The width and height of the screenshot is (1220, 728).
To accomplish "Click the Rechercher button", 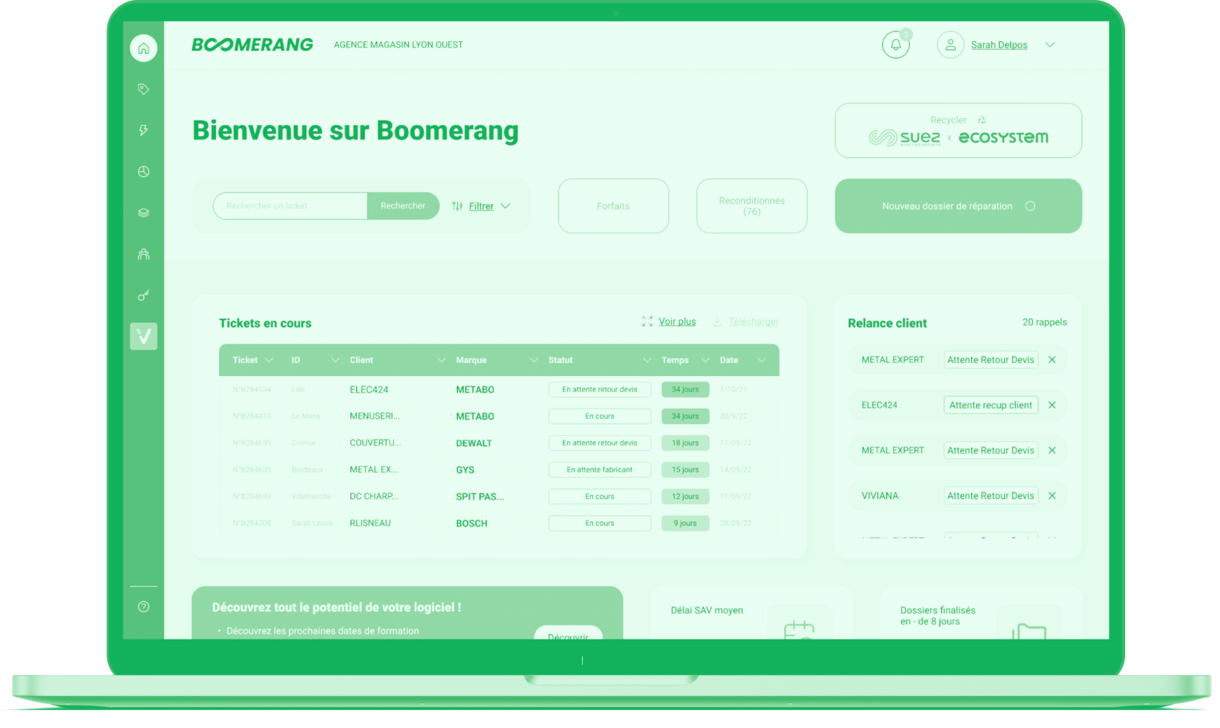I will pyautogui.click(x=403, y=206).
